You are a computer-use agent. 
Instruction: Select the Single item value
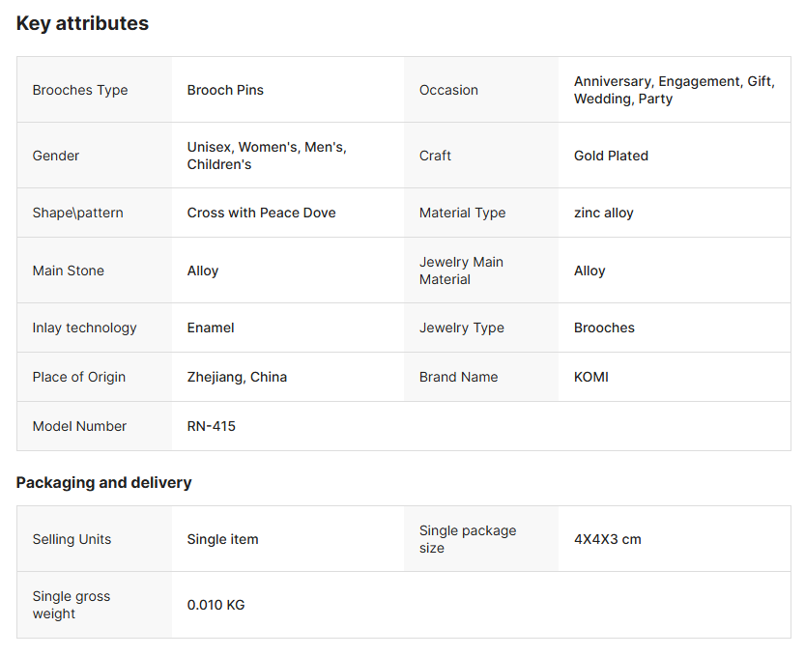[x=222, y=539]
